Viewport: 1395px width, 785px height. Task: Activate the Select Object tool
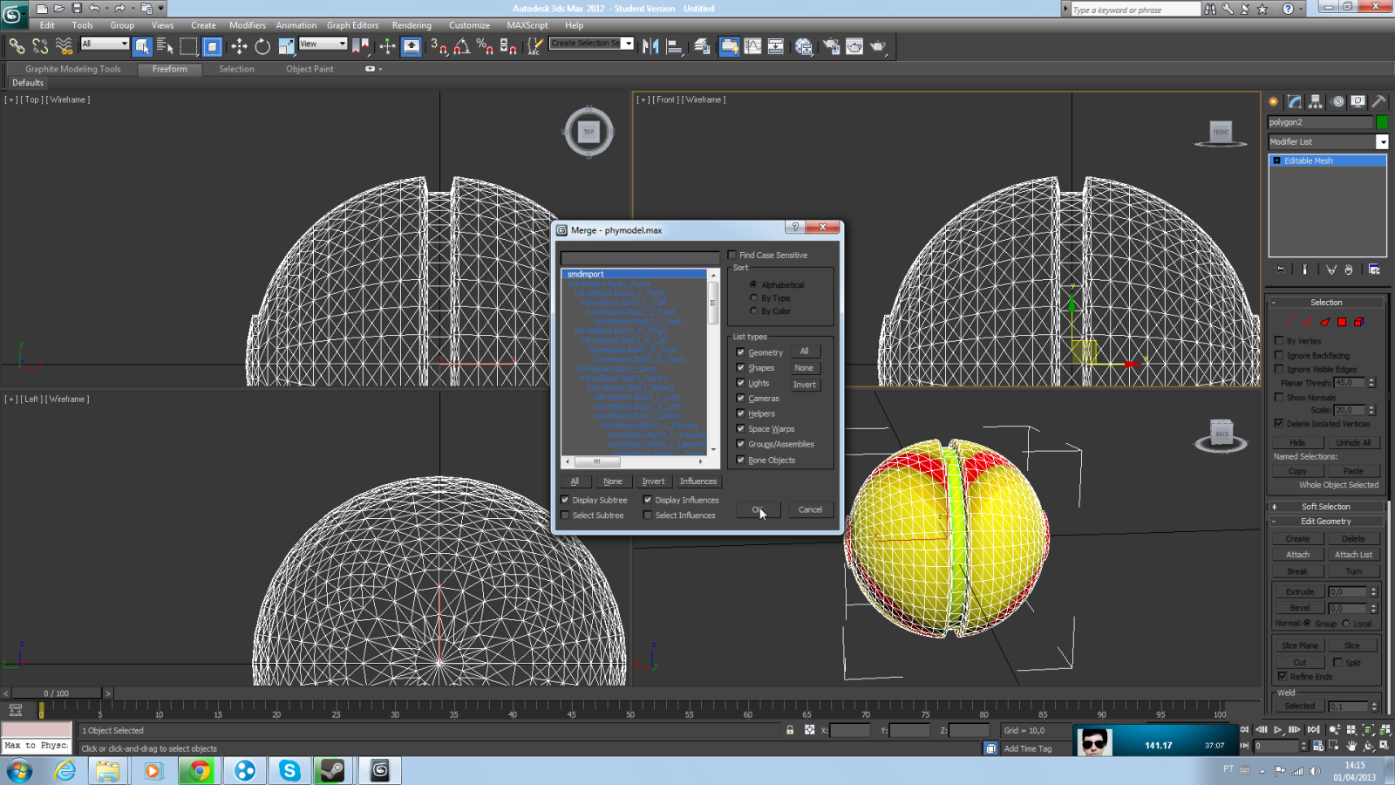[x=142, y=46]
